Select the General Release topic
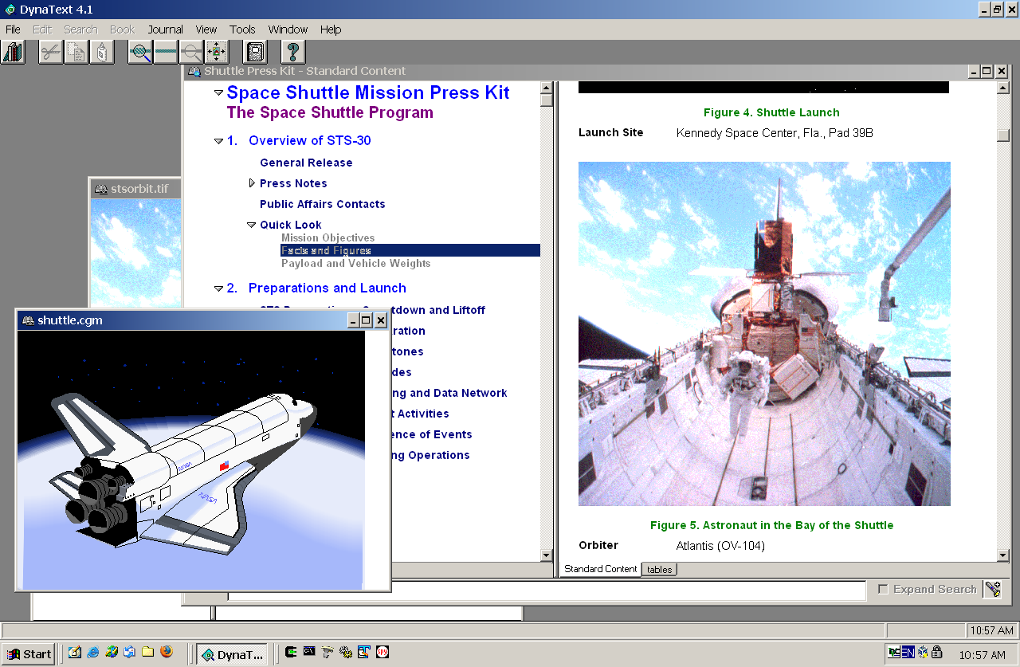This screenshot has width=1020, height=667. [x=306, y=163]
